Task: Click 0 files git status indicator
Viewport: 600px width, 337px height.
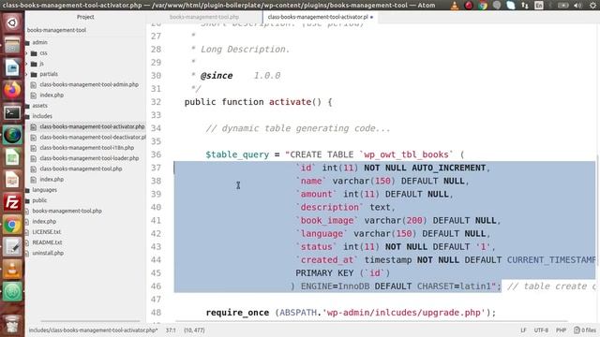Action: pos(585,330)
